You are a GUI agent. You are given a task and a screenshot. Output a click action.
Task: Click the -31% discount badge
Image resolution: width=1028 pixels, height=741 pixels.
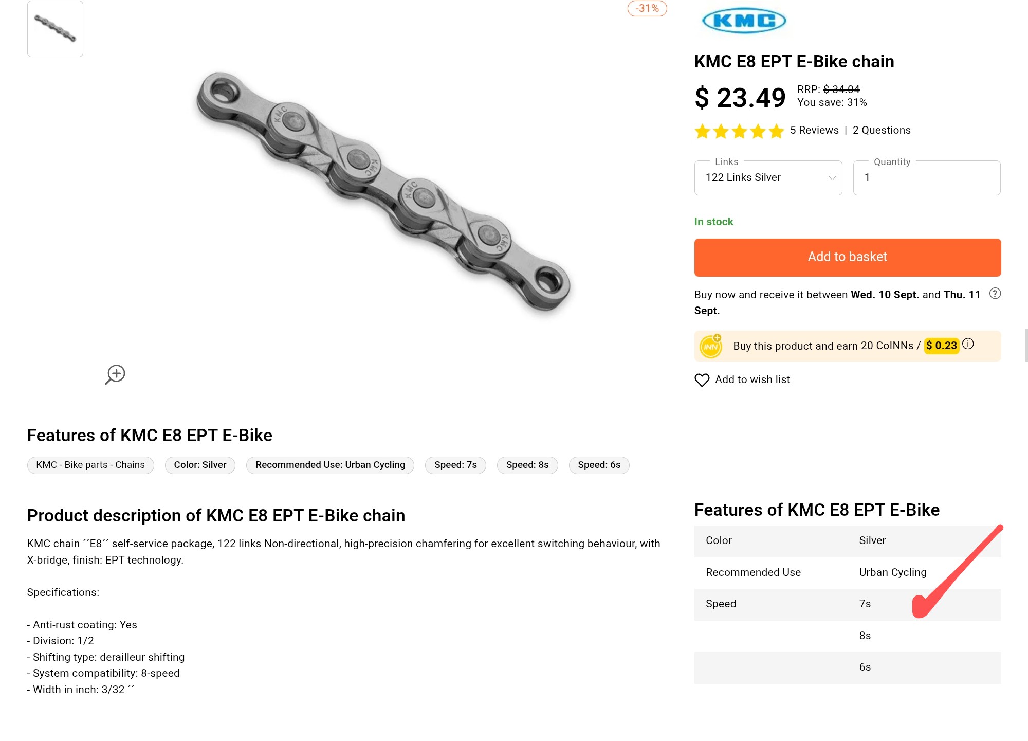[647, 8]
